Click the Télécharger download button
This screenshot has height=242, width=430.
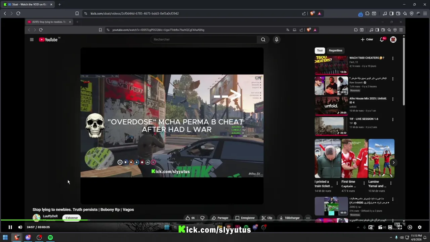pyautogui.click(x=290, y=218)
